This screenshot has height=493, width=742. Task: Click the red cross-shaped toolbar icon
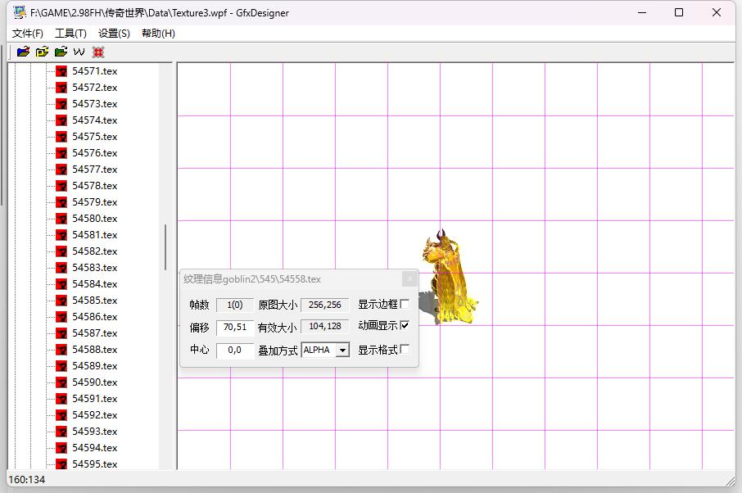(98, 52)
